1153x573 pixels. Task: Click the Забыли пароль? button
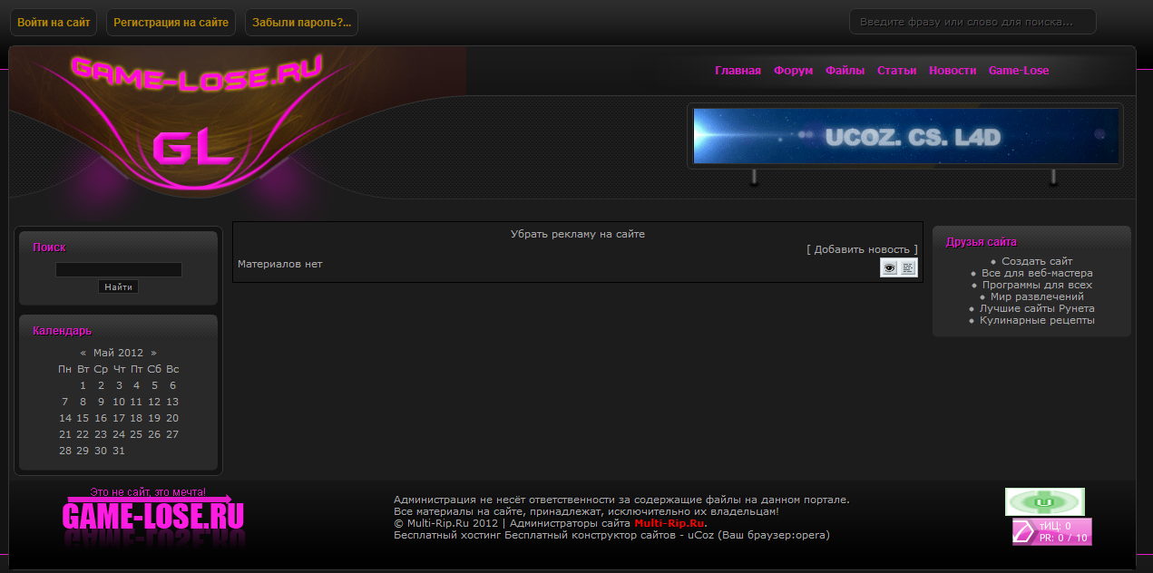[x=301, y=23]
